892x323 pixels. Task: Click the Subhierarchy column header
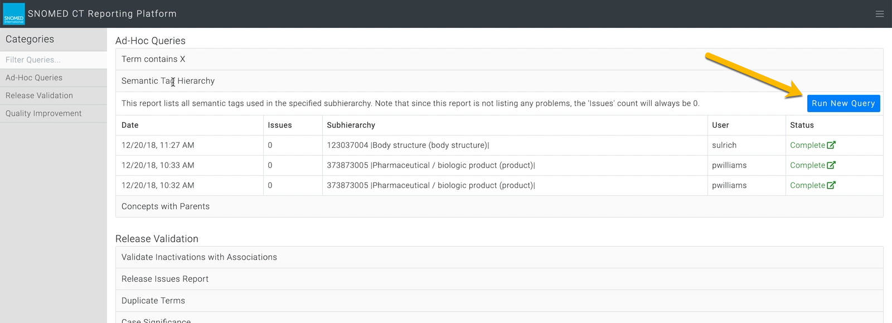point(351,125)
